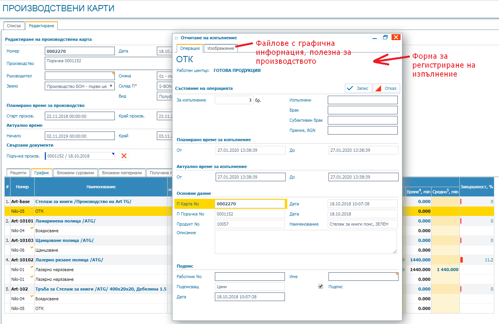Screen dimensions: 499x324
Task: Open the Звено dropdown
Action: (80, 86)
